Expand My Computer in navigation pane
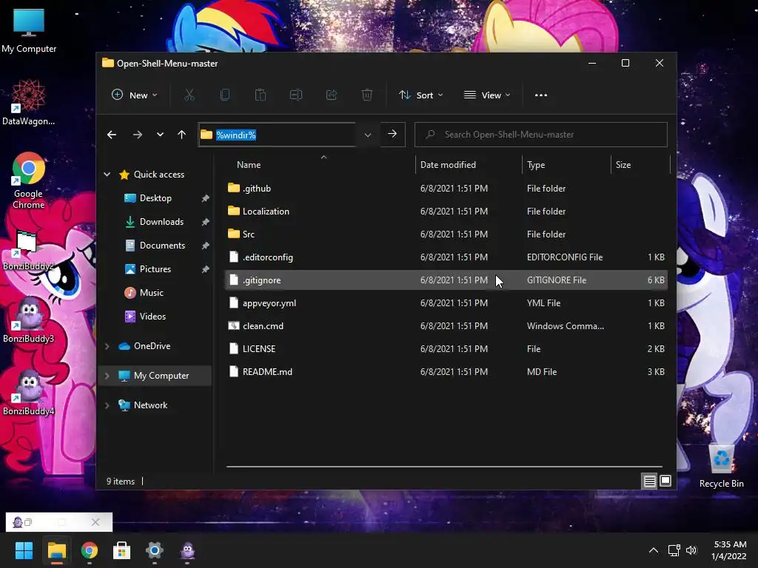 coord(107,375)
